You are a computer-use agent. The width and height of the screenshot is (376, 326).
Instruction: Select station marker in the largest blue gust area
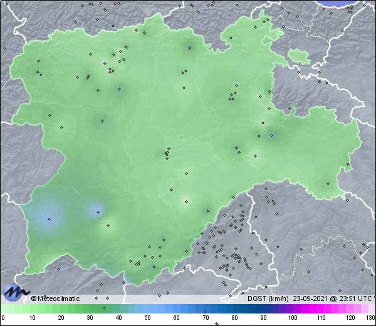[x=49, y=219]
